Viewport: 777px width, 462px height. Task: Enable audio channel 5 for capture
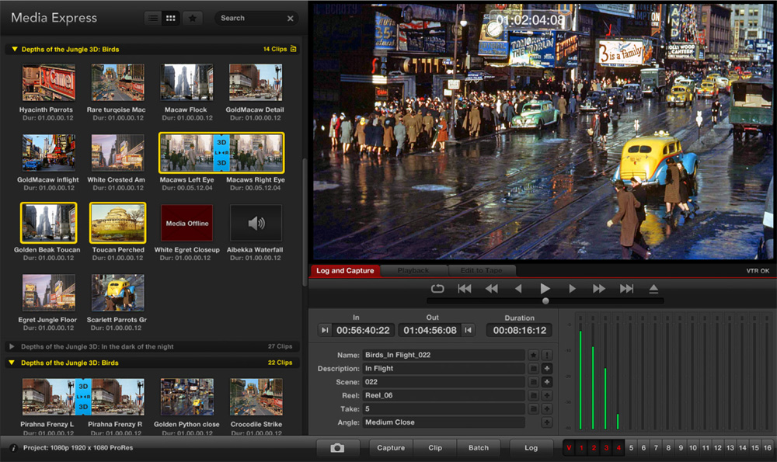pos(631,448)
